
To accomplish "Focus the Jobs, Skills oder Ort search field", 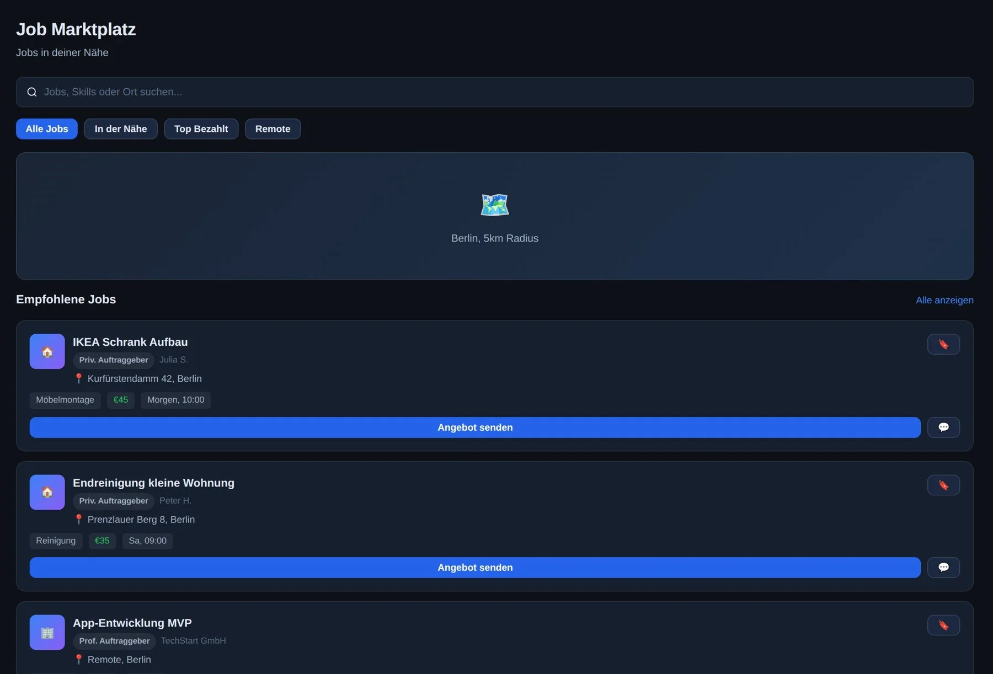I will coord(495,92).
